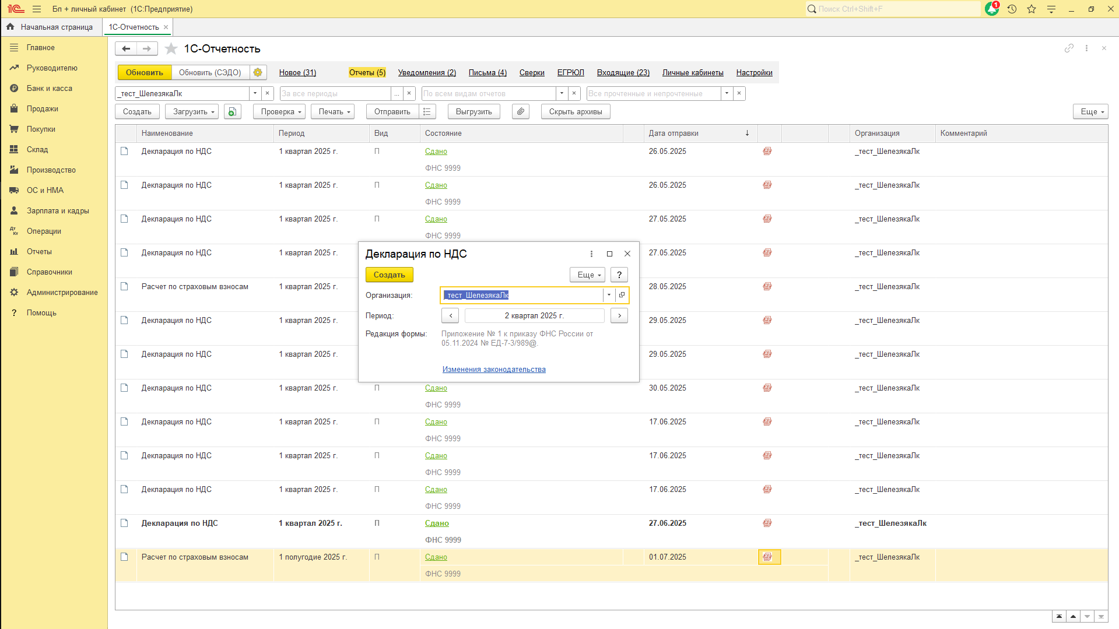The width and height of the screenshot is (1119, 629).
Task: Open PDF icon for row dated 27.06.2025
Action: pyautogui.click(x=767, y=523)
